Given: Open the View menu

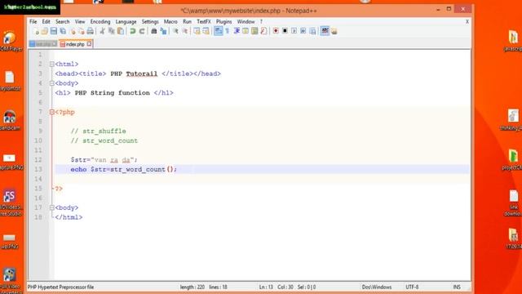Looking at the screenshot, I should click(x=80, y=22).
